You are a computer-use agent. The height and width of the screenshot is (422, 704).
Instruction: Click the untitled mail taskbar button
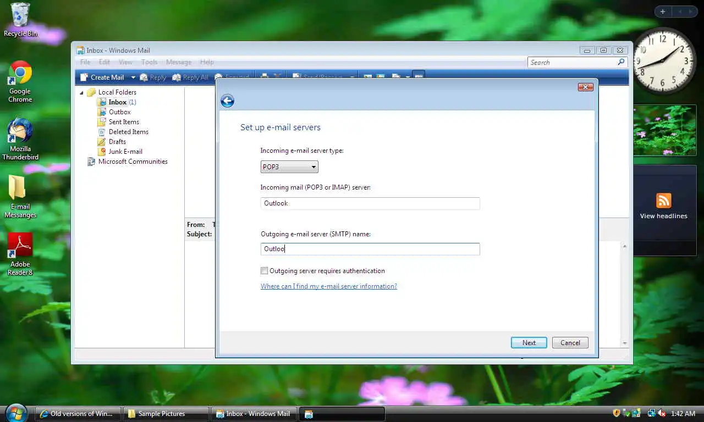pyautogui.click(x=342, y=414)
